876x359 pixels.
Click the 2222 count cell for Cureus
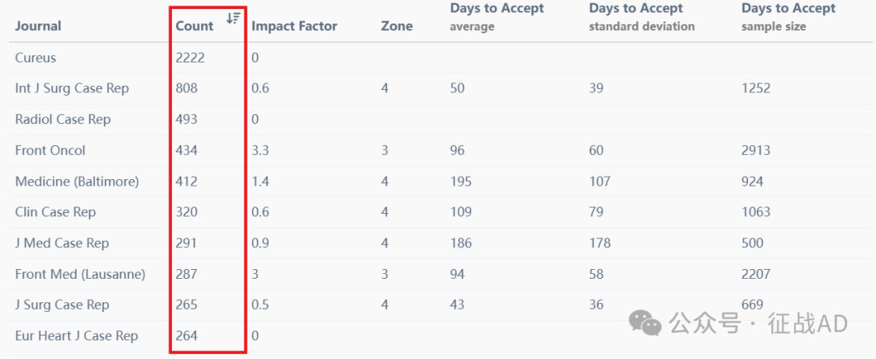pyautogui.click(x=191, y=58)
